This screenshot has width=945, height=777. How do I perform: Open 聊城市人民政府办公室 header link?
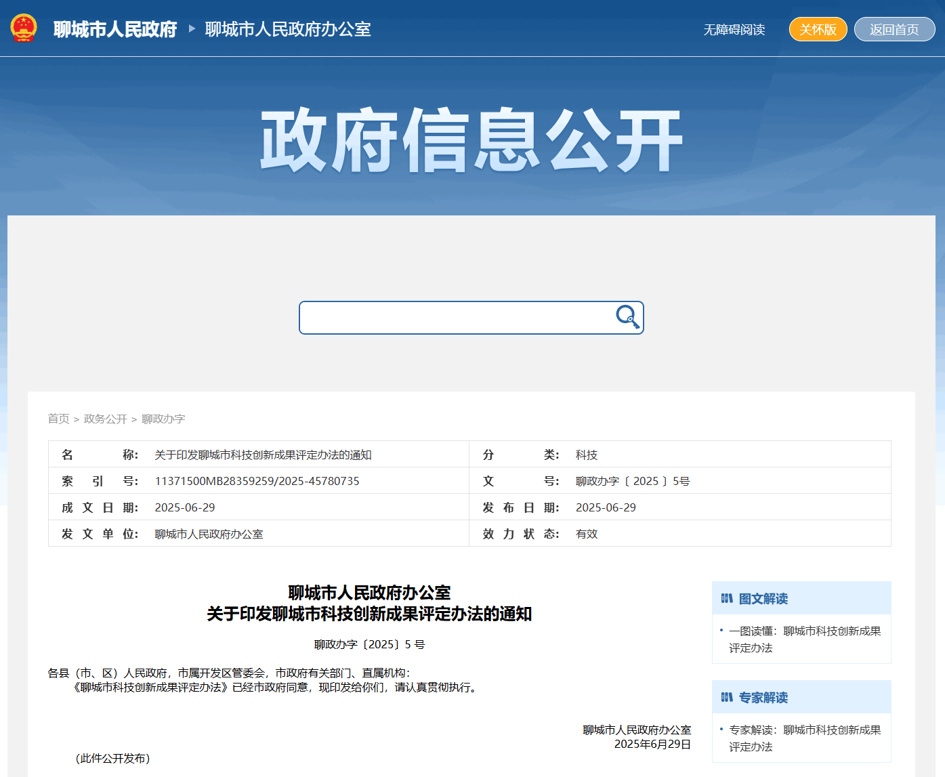tap(288, 29)
